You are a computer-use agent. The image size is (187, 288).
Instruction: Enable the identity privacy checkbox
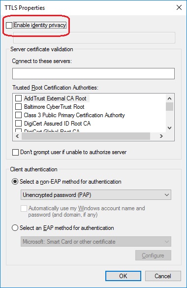pos(9,25)
